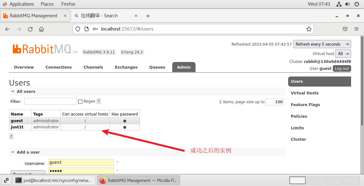Go to Limits admin page

click(x=297, y=128)
